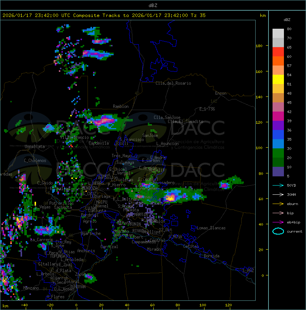Click the 'Ugarteche' map label
Image resolution: width=306 pixels, height=310 pixels.
click(x=91, y=233)
